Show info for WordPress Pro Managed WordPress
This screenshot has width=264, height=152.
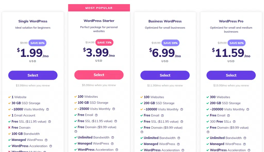click(x=244, y=144)
